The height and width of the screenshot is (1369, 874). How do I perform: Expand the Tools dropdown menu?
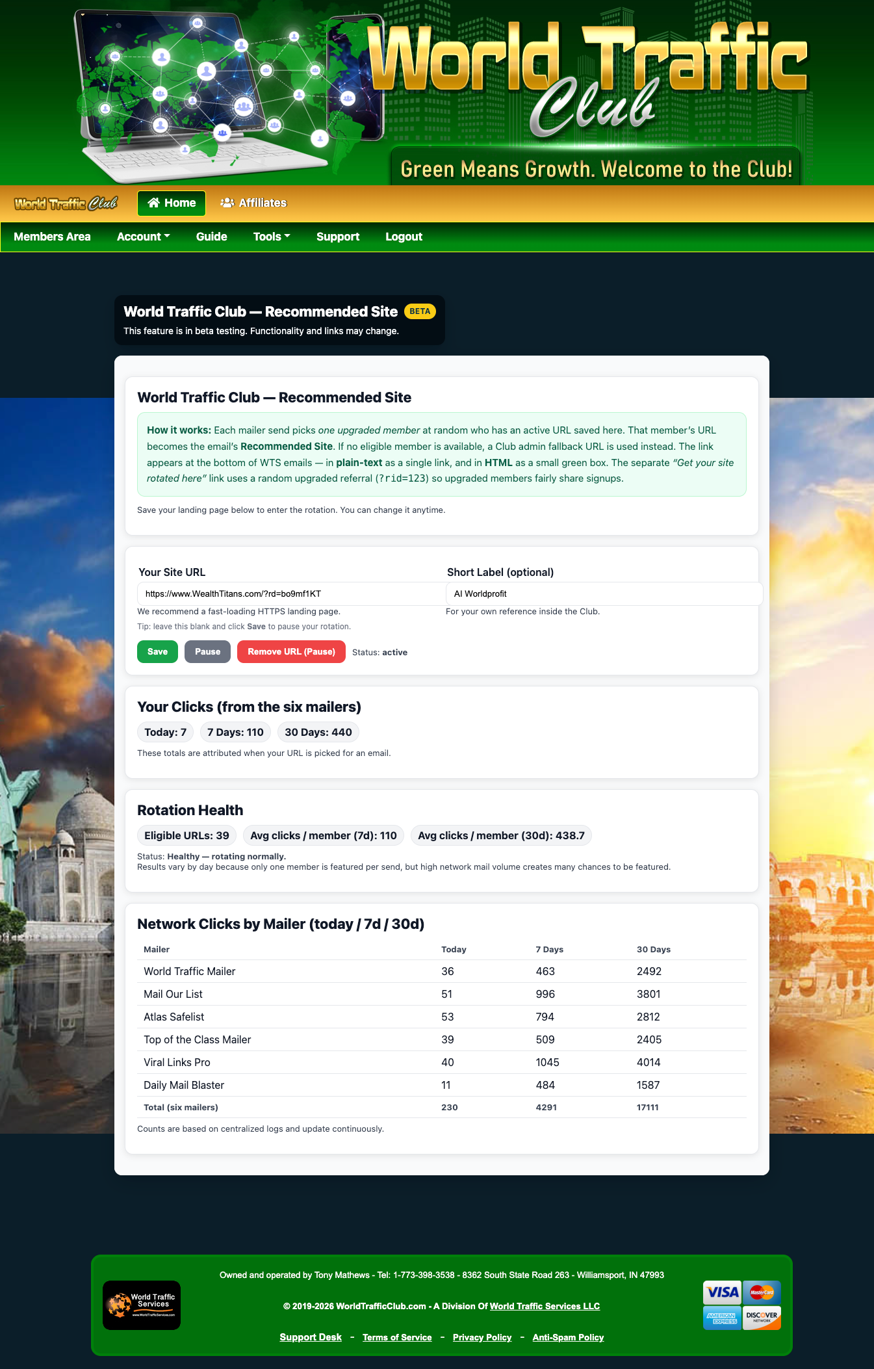272,237
